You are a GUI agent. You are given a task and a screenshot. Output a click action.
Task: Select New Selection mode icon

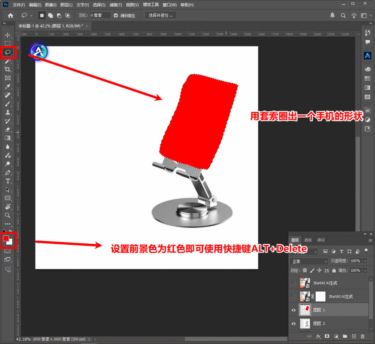click(x=42, y=15)
